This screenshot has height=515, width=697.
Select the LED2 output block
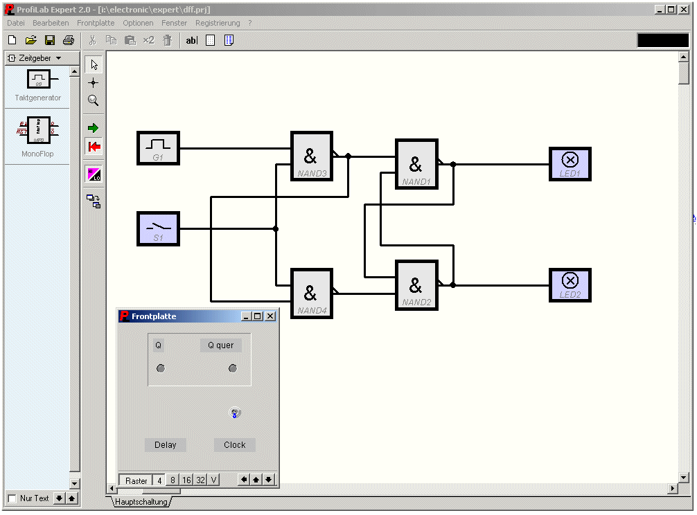click(x=570, y=285)
